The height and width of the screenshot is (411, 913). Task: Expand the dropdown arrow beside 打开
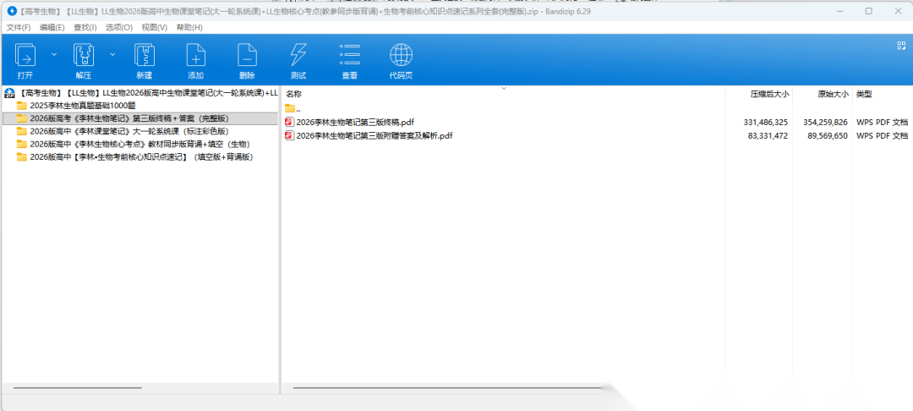[54, 54]
